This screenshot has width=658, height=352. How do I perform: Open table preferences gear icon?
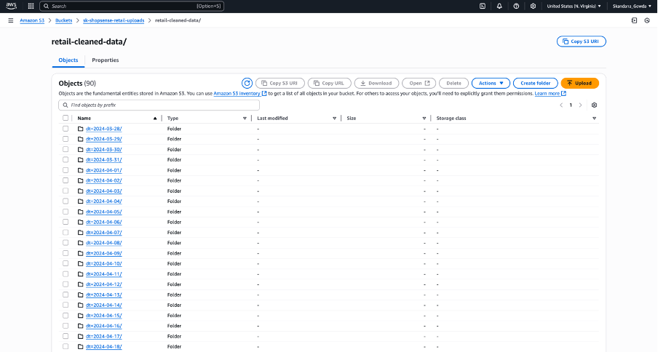(x=594, y=105)
